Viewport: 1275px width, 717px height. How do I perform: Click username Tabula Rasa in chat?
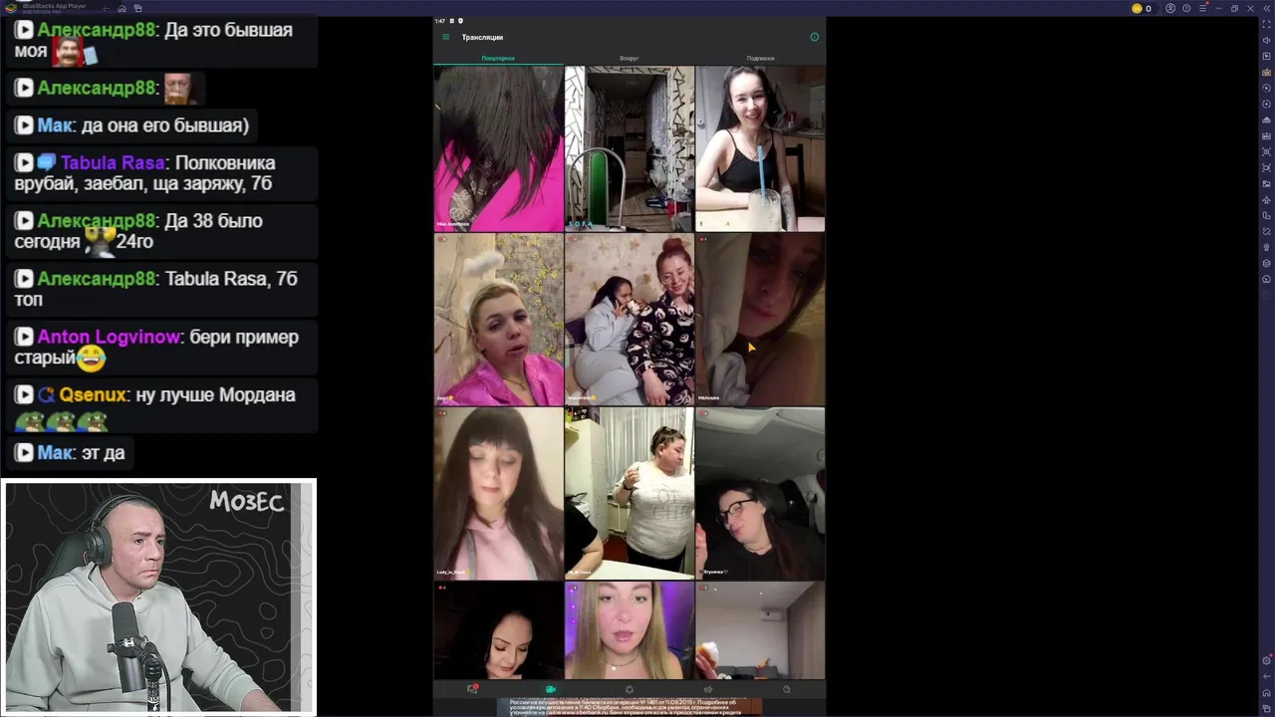coord(113,162)
